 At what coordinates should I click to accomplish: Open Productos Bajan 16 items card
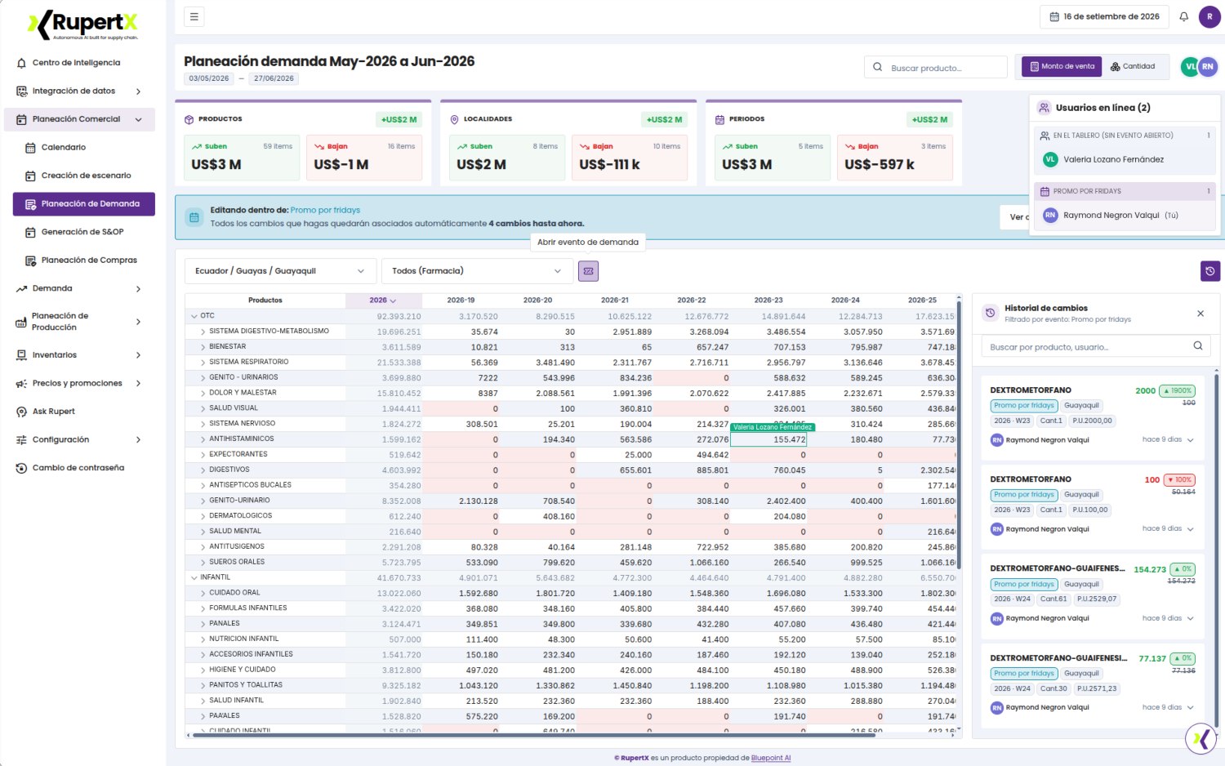point(364,158)
